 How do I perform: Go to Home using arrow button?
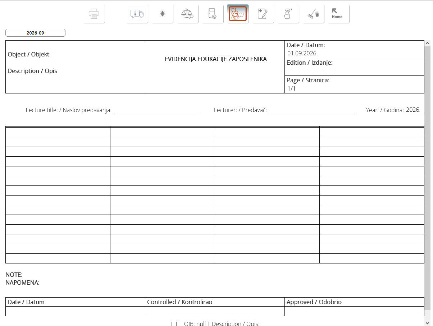pos(339,14)
